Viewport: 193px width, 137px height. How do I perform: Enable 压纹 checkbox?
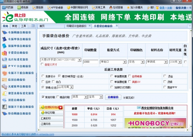point(43,82)
